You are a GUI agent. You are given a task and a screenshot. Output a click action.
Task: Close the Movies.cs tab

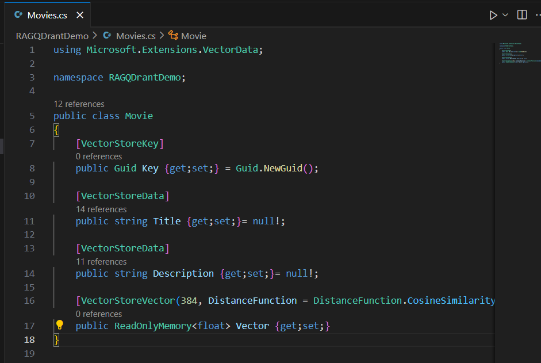[x=80, y=16]
